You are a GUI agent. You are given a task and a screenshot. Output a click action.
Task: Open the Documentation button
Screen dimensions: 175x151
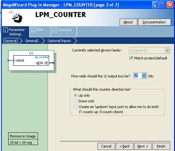pos(154,22)
